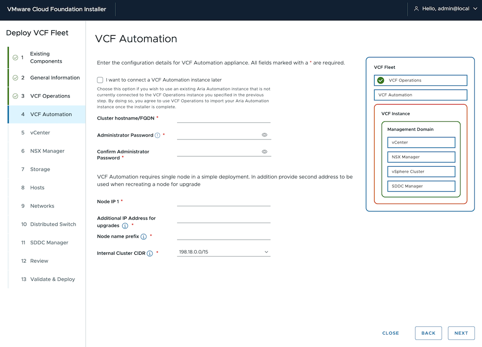Screen dimensions: 482x347
Task: Focus the Cluster hostname/FQDN field
Action: click(224, 118)
